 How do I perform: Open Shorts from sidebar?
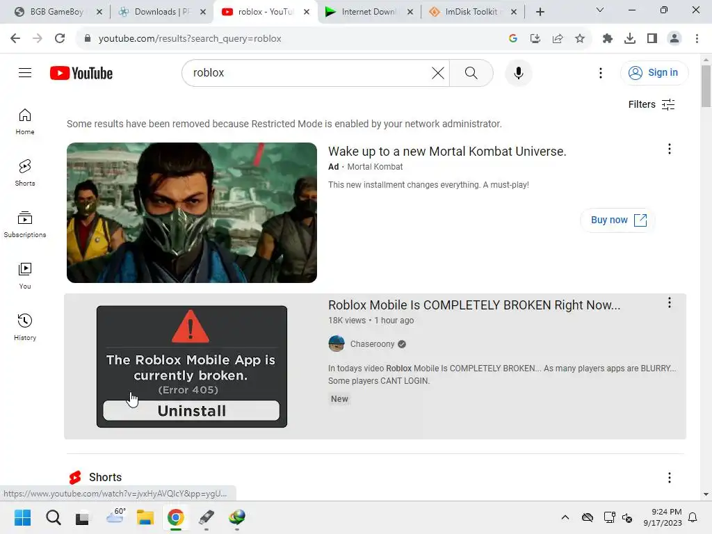(x=25, y=173)
